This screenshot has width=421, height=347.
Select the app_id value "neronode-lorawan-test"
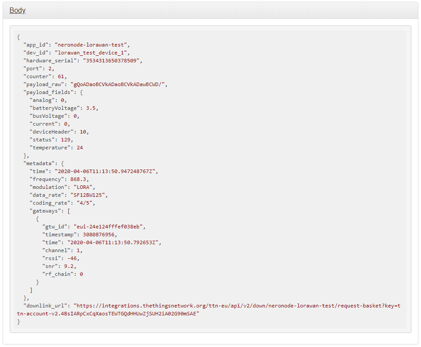(x=91, y=45)
